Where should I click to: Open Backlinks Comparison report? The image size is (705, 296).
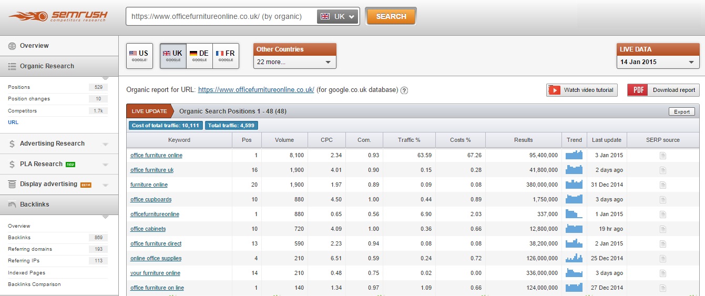click(34, 284)
